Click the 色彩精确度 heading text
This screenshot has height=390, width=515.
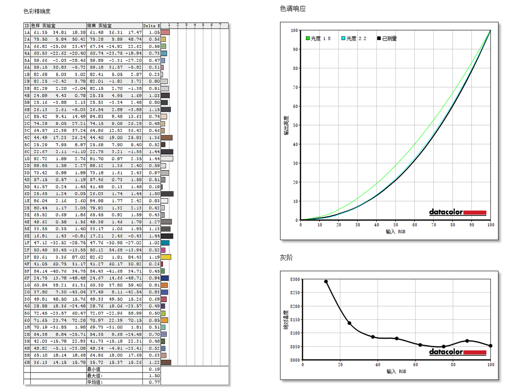tap(37, 11)
